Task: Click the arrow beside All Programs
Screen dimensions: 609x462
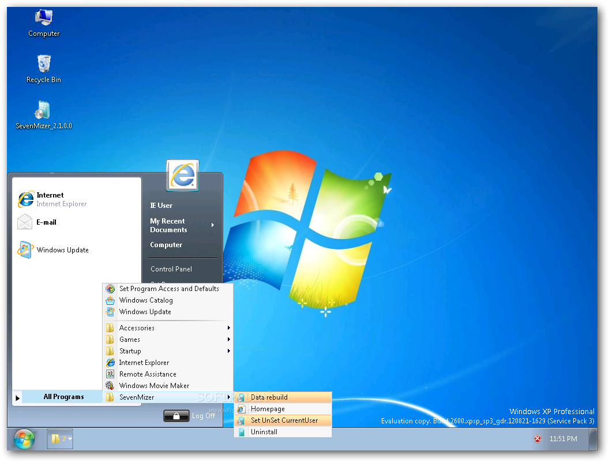Action: click(17, 398)
